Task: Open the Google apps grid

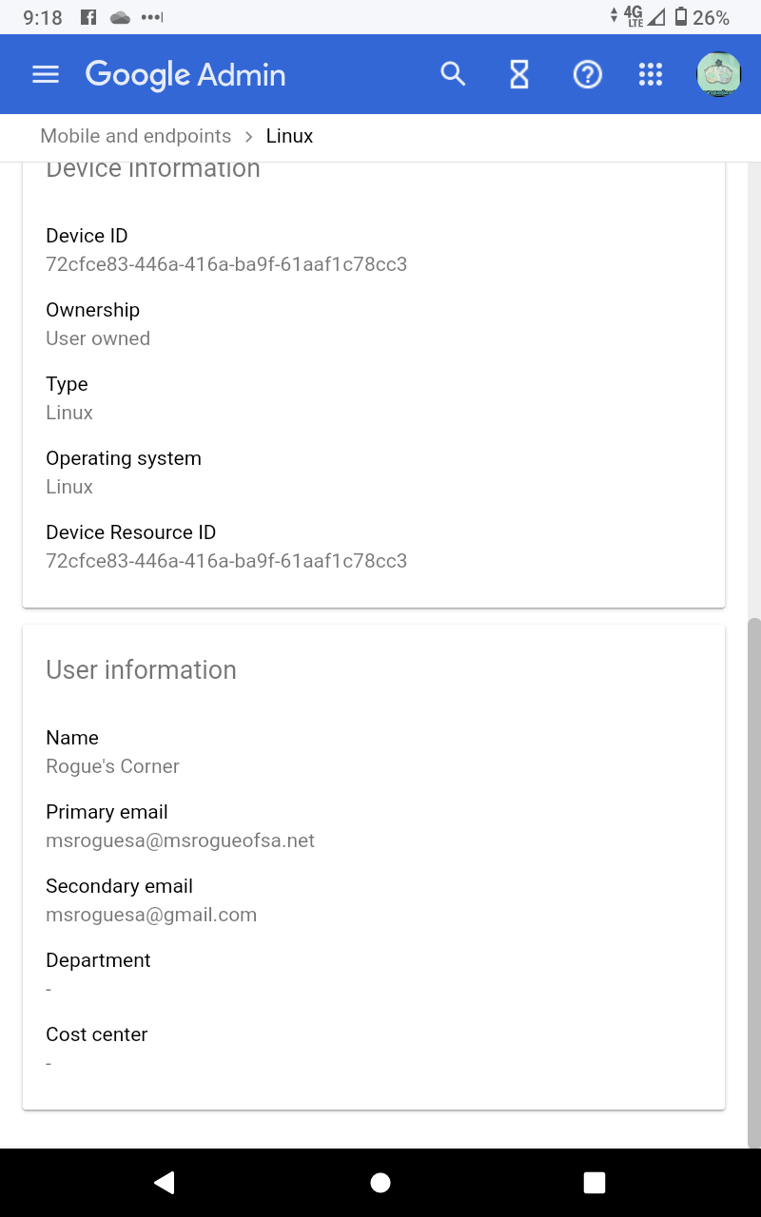Action: [651, 74]
